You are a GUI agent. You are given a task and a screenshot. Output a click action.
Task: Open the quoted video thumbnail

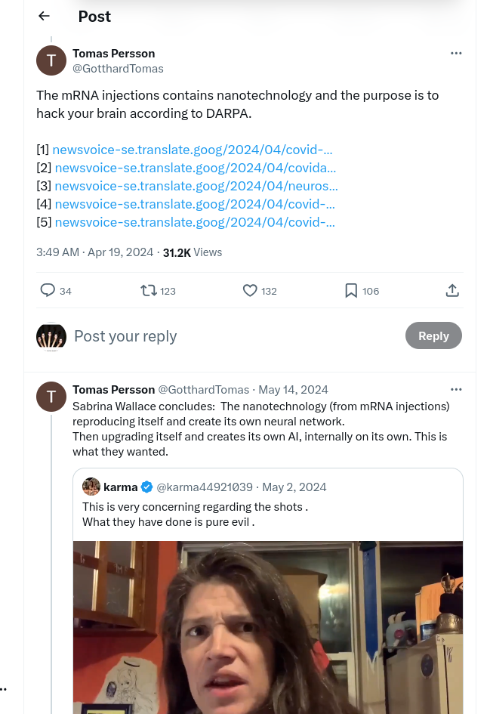tap(268, 627)
